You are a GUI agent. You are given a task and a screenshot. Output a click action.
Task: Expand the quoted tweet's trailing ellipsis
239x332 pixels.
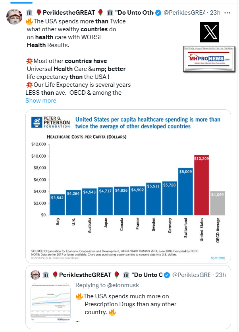coord(77,320)
